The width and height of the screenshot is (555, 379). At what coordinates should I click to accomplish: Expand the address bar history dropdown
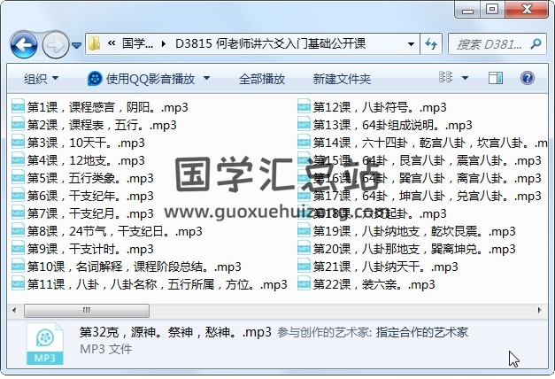coord(408,43)
